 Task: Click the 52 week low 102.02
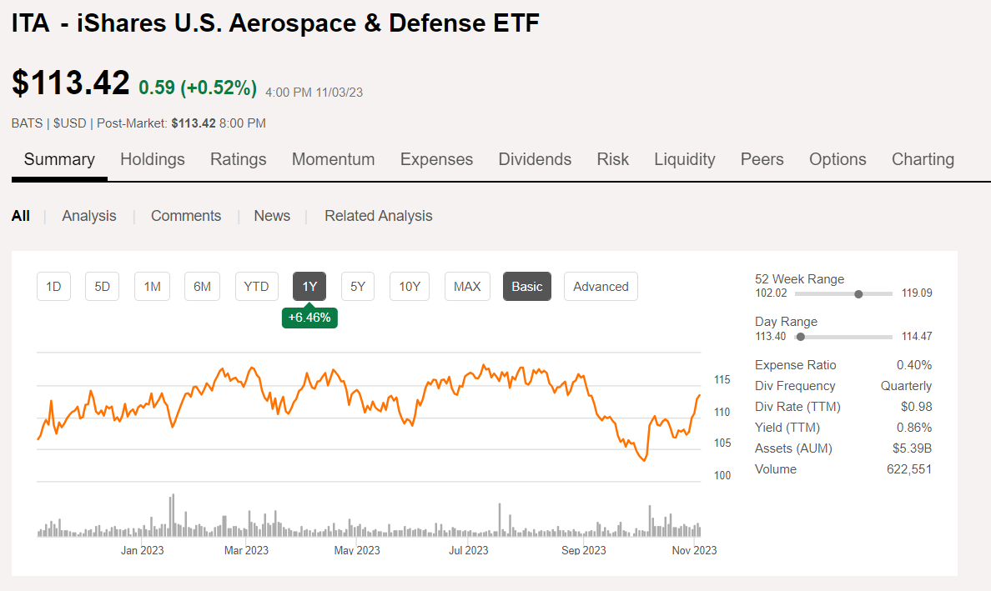[x=771, y=293]
